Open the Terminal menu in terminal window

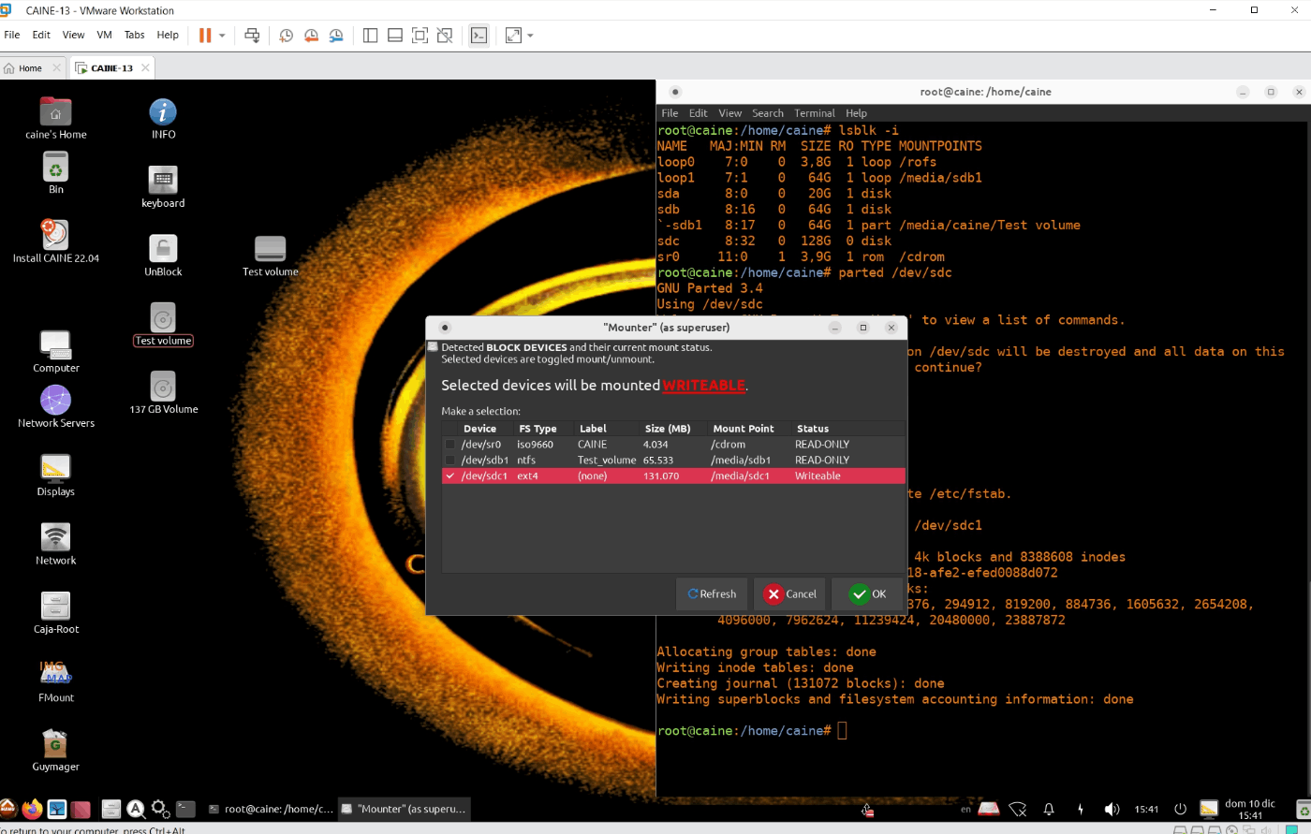click(814, 113)
